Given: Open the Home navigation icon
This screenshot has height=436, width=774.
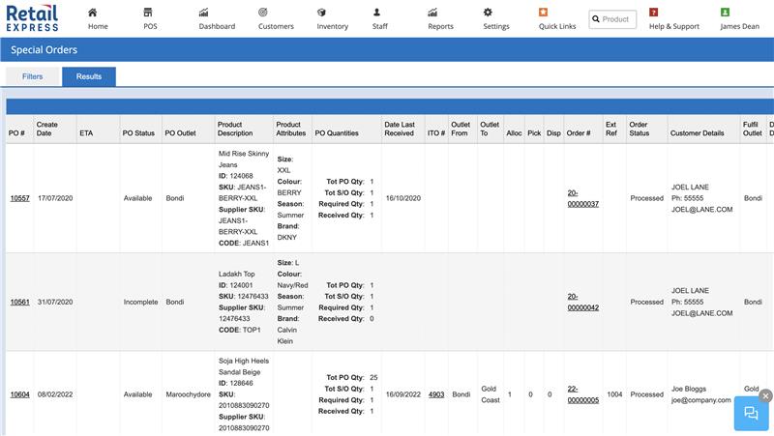Looking at the screenshot, I should (x=92, y=13).
